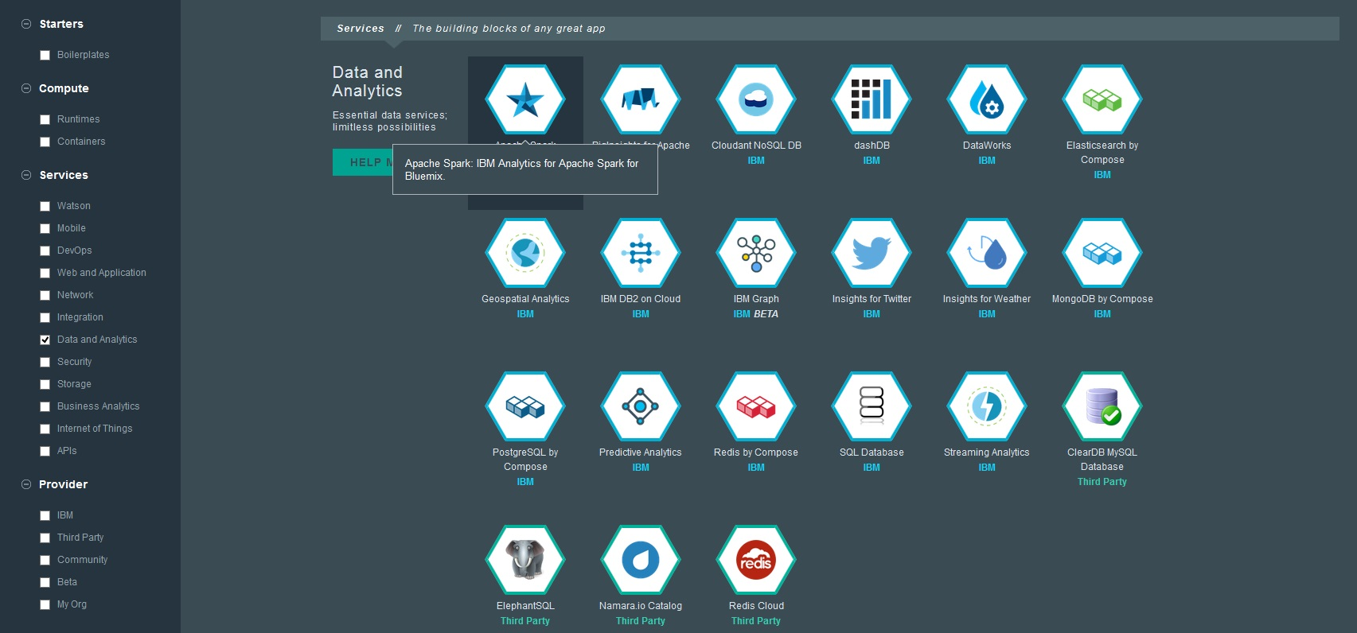Enable the APIs filter checkbox
The height and width of the screenshot is (633, 1357).
tap(45, 452)
